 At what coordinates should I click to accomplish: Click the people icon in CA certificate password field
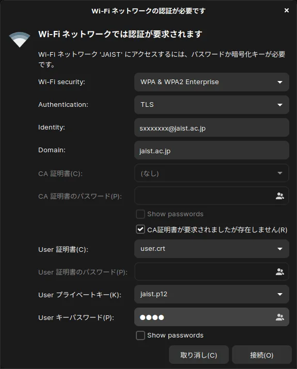click(280, 196)
